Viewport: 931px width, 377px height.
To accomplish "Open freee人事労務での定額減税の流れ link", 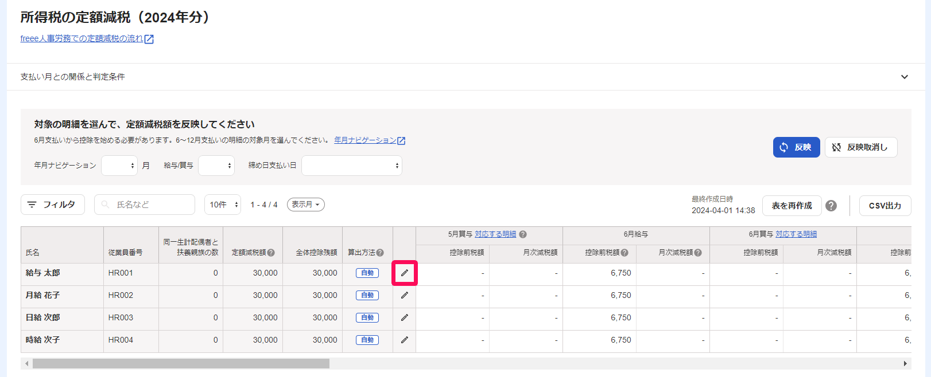I will point(82,38).
